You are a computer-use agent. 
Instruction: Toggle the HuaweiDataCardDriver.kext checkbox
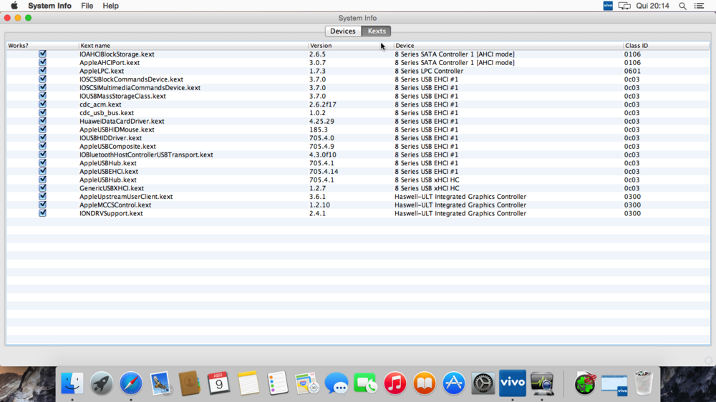(x=42, y=121)
